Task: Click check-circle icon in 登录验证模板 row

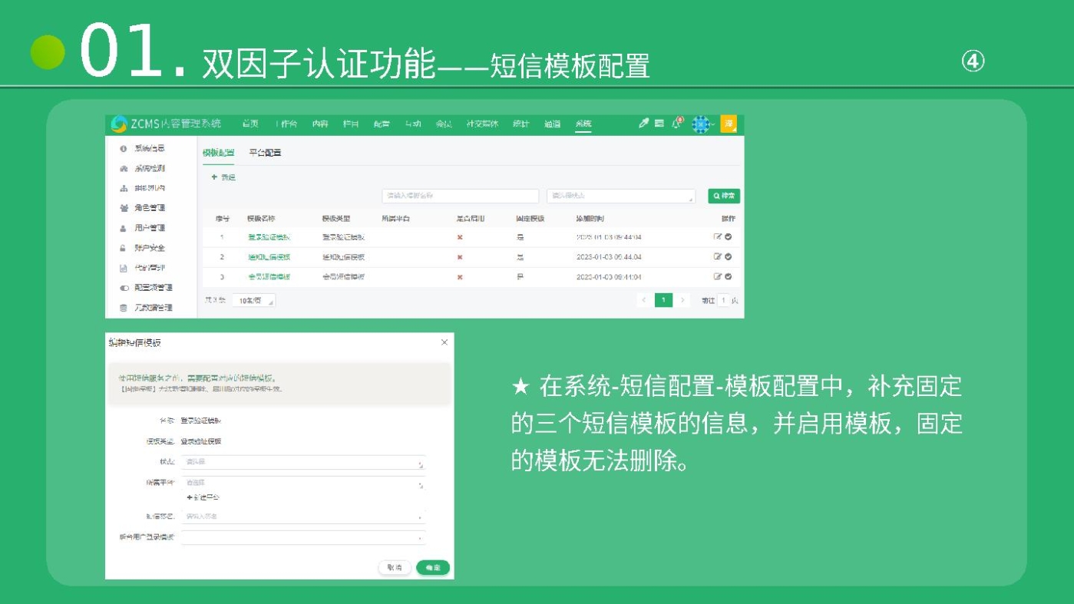Action: [x=729, y=237]
